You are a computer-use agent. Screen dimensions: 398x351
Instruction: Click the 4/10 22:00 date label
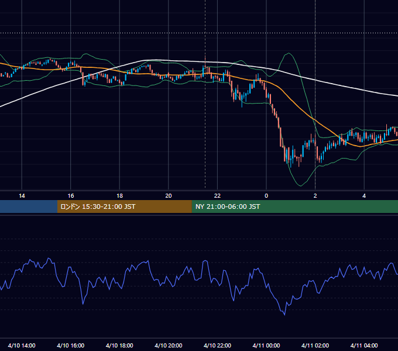(217, 345)
